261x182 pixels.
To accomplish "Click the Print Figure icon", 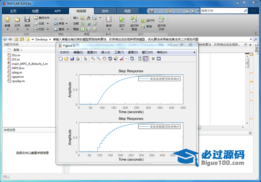I will (x=78, y=59).
